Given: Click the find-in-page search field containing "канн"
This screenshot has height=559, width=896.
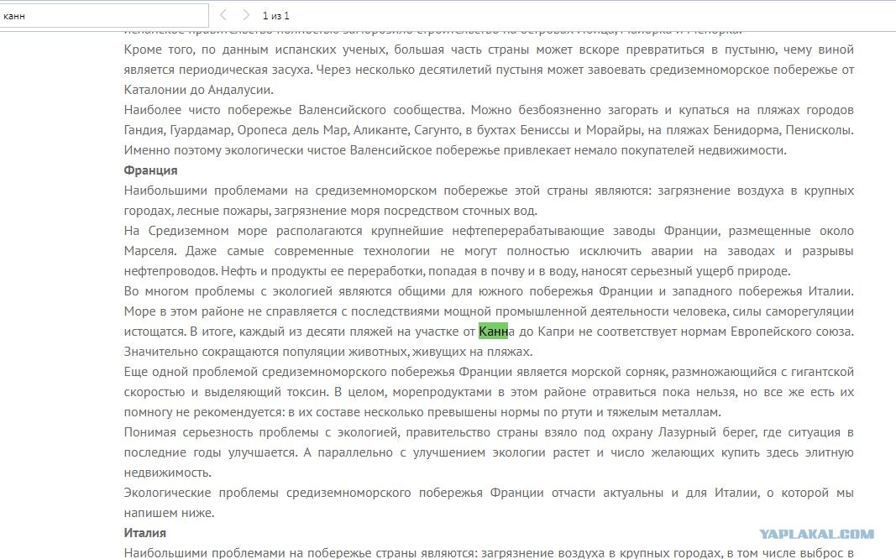Looking at the screenshot, I should 104,15.
